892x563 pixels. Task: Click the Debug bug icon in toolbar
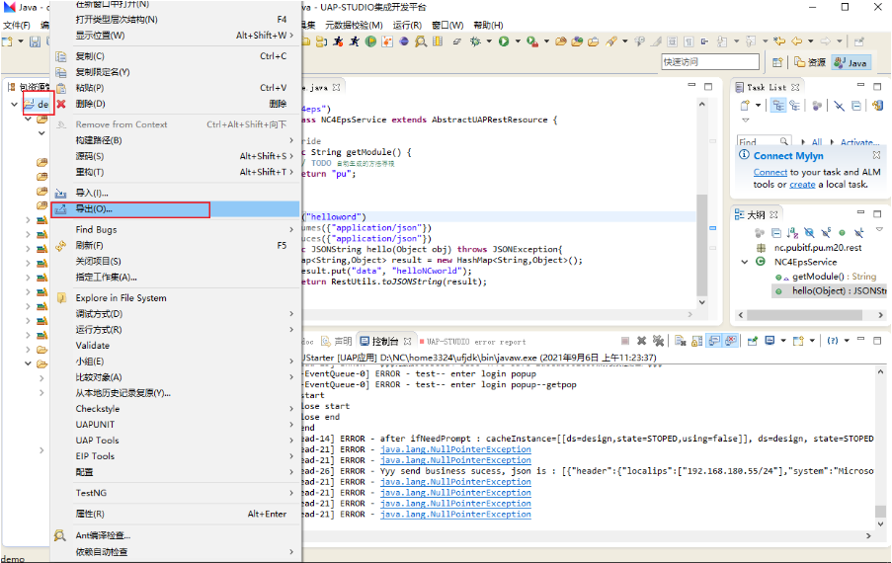pyautogui.click(x=475, y=41)
